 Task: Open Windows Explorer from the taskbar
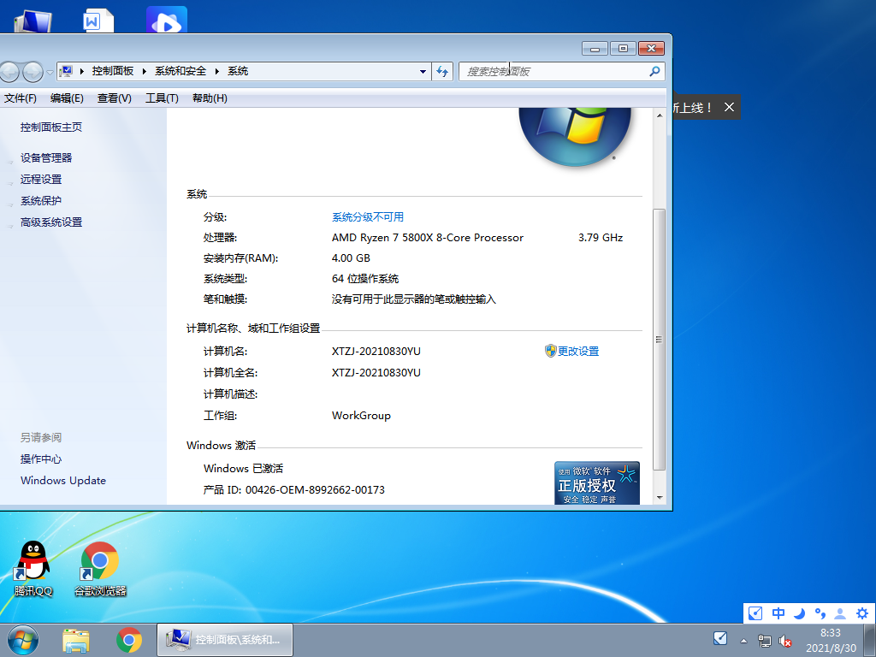point(76,639)
